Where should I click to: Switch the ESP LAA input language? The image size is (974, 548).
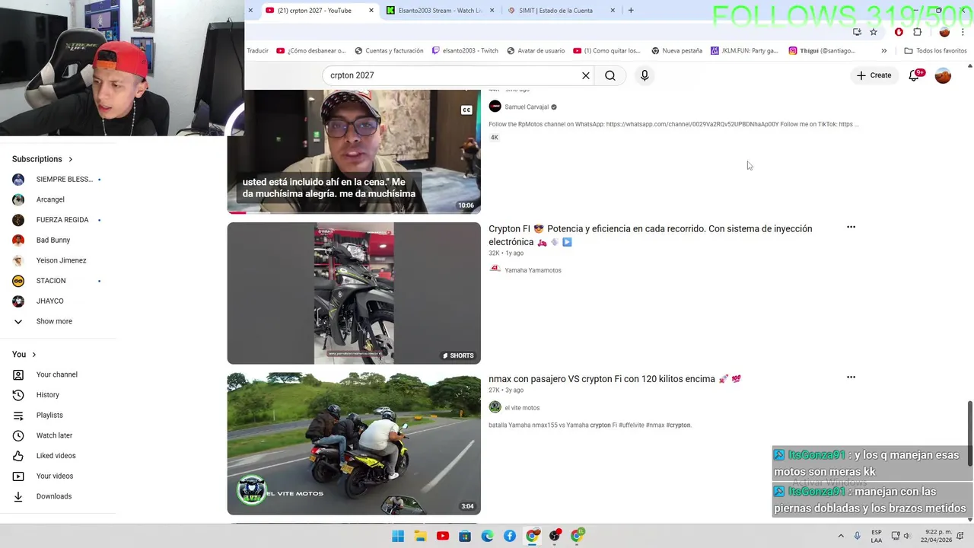tap(877, 536)
